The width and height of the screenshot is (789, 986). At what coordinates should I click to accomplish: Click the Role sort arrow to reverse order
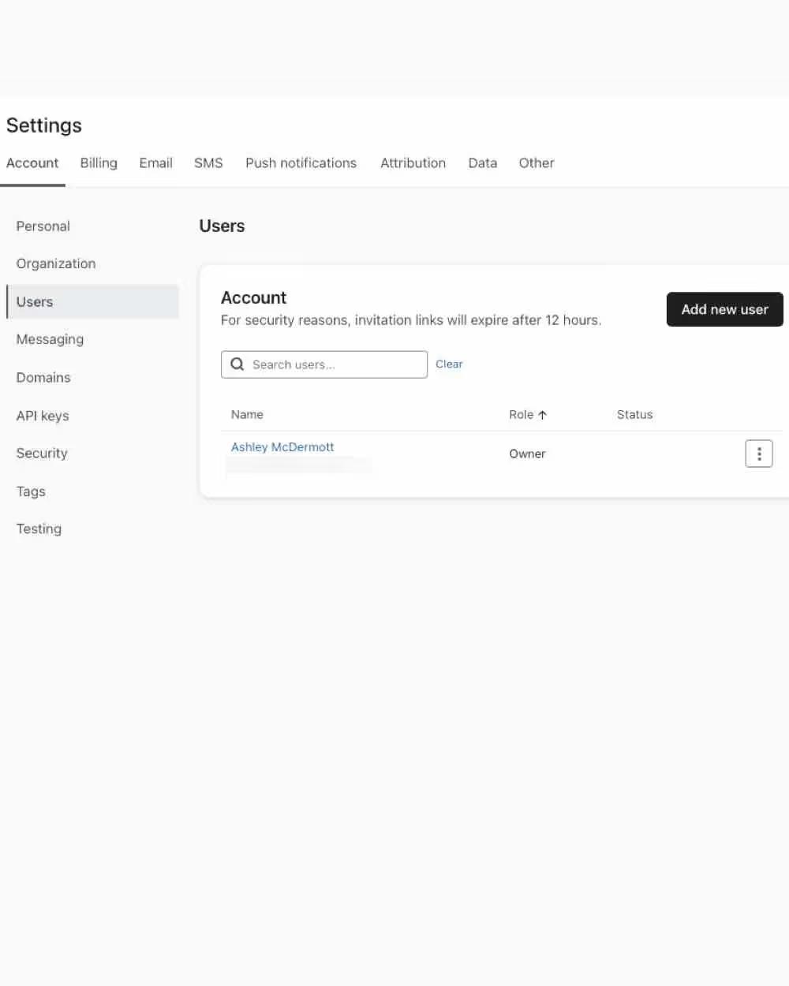[543, 414]
